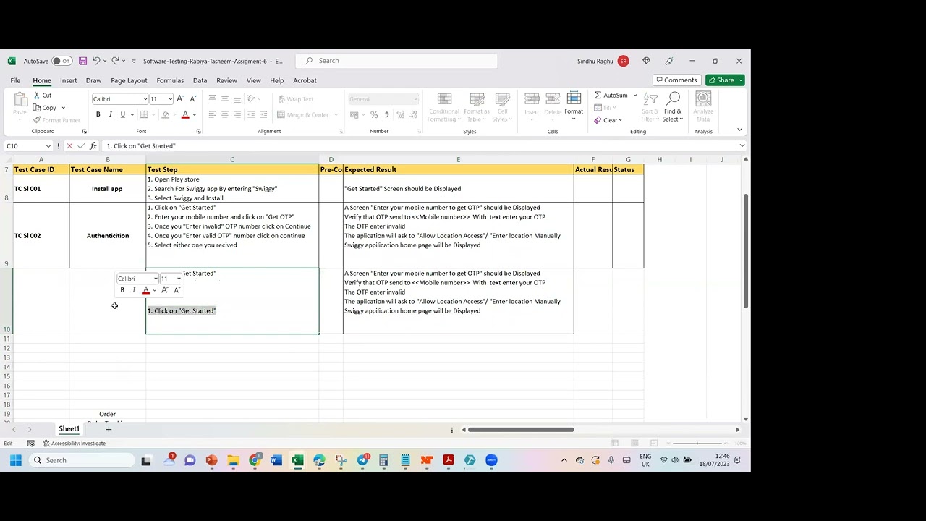Click in the title bar Search box
926x521 pixels.
[x=396, y=61]
